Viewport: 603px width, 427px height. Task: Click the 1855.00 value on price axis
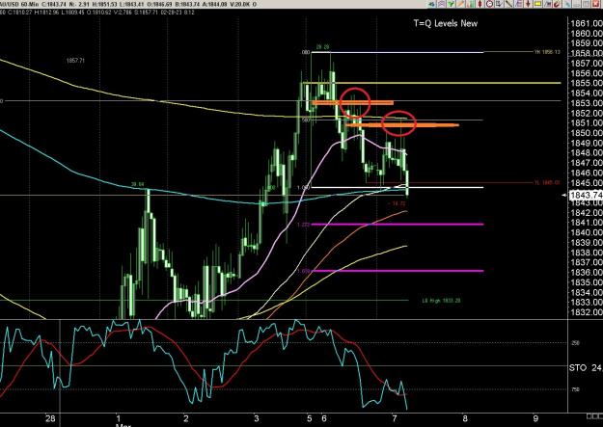point(587,83)
